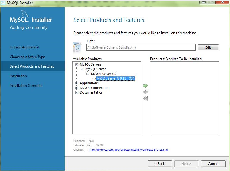This screenshot has height=171, width=230.
Task: Select MySQL Server 8.0.11 - X64 item
Action: [115, 78]
